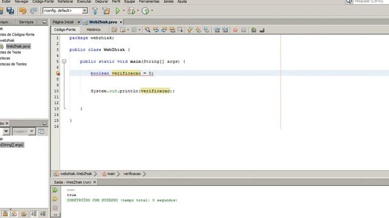Open the Profile Project dropdown arrow
The height and width of the screenshot is (218, 389).
pos(152,11)
